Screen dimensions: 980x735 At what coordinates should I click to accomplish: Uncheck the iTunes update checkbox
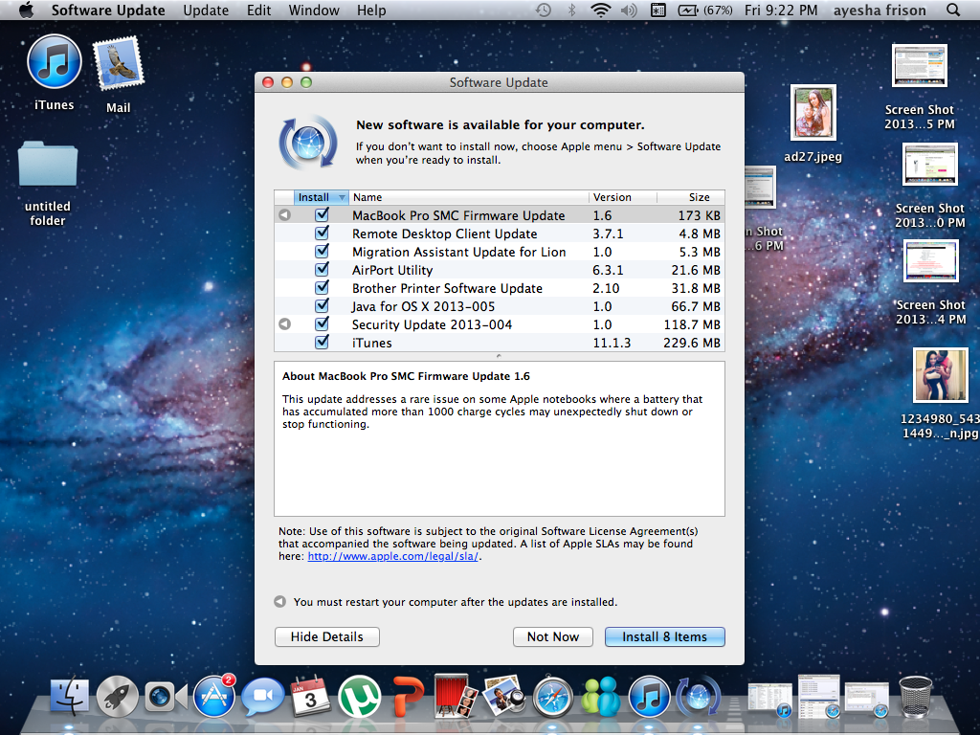click(322, 342)
